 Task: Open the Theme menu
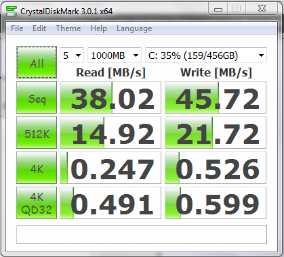point(68,28)
